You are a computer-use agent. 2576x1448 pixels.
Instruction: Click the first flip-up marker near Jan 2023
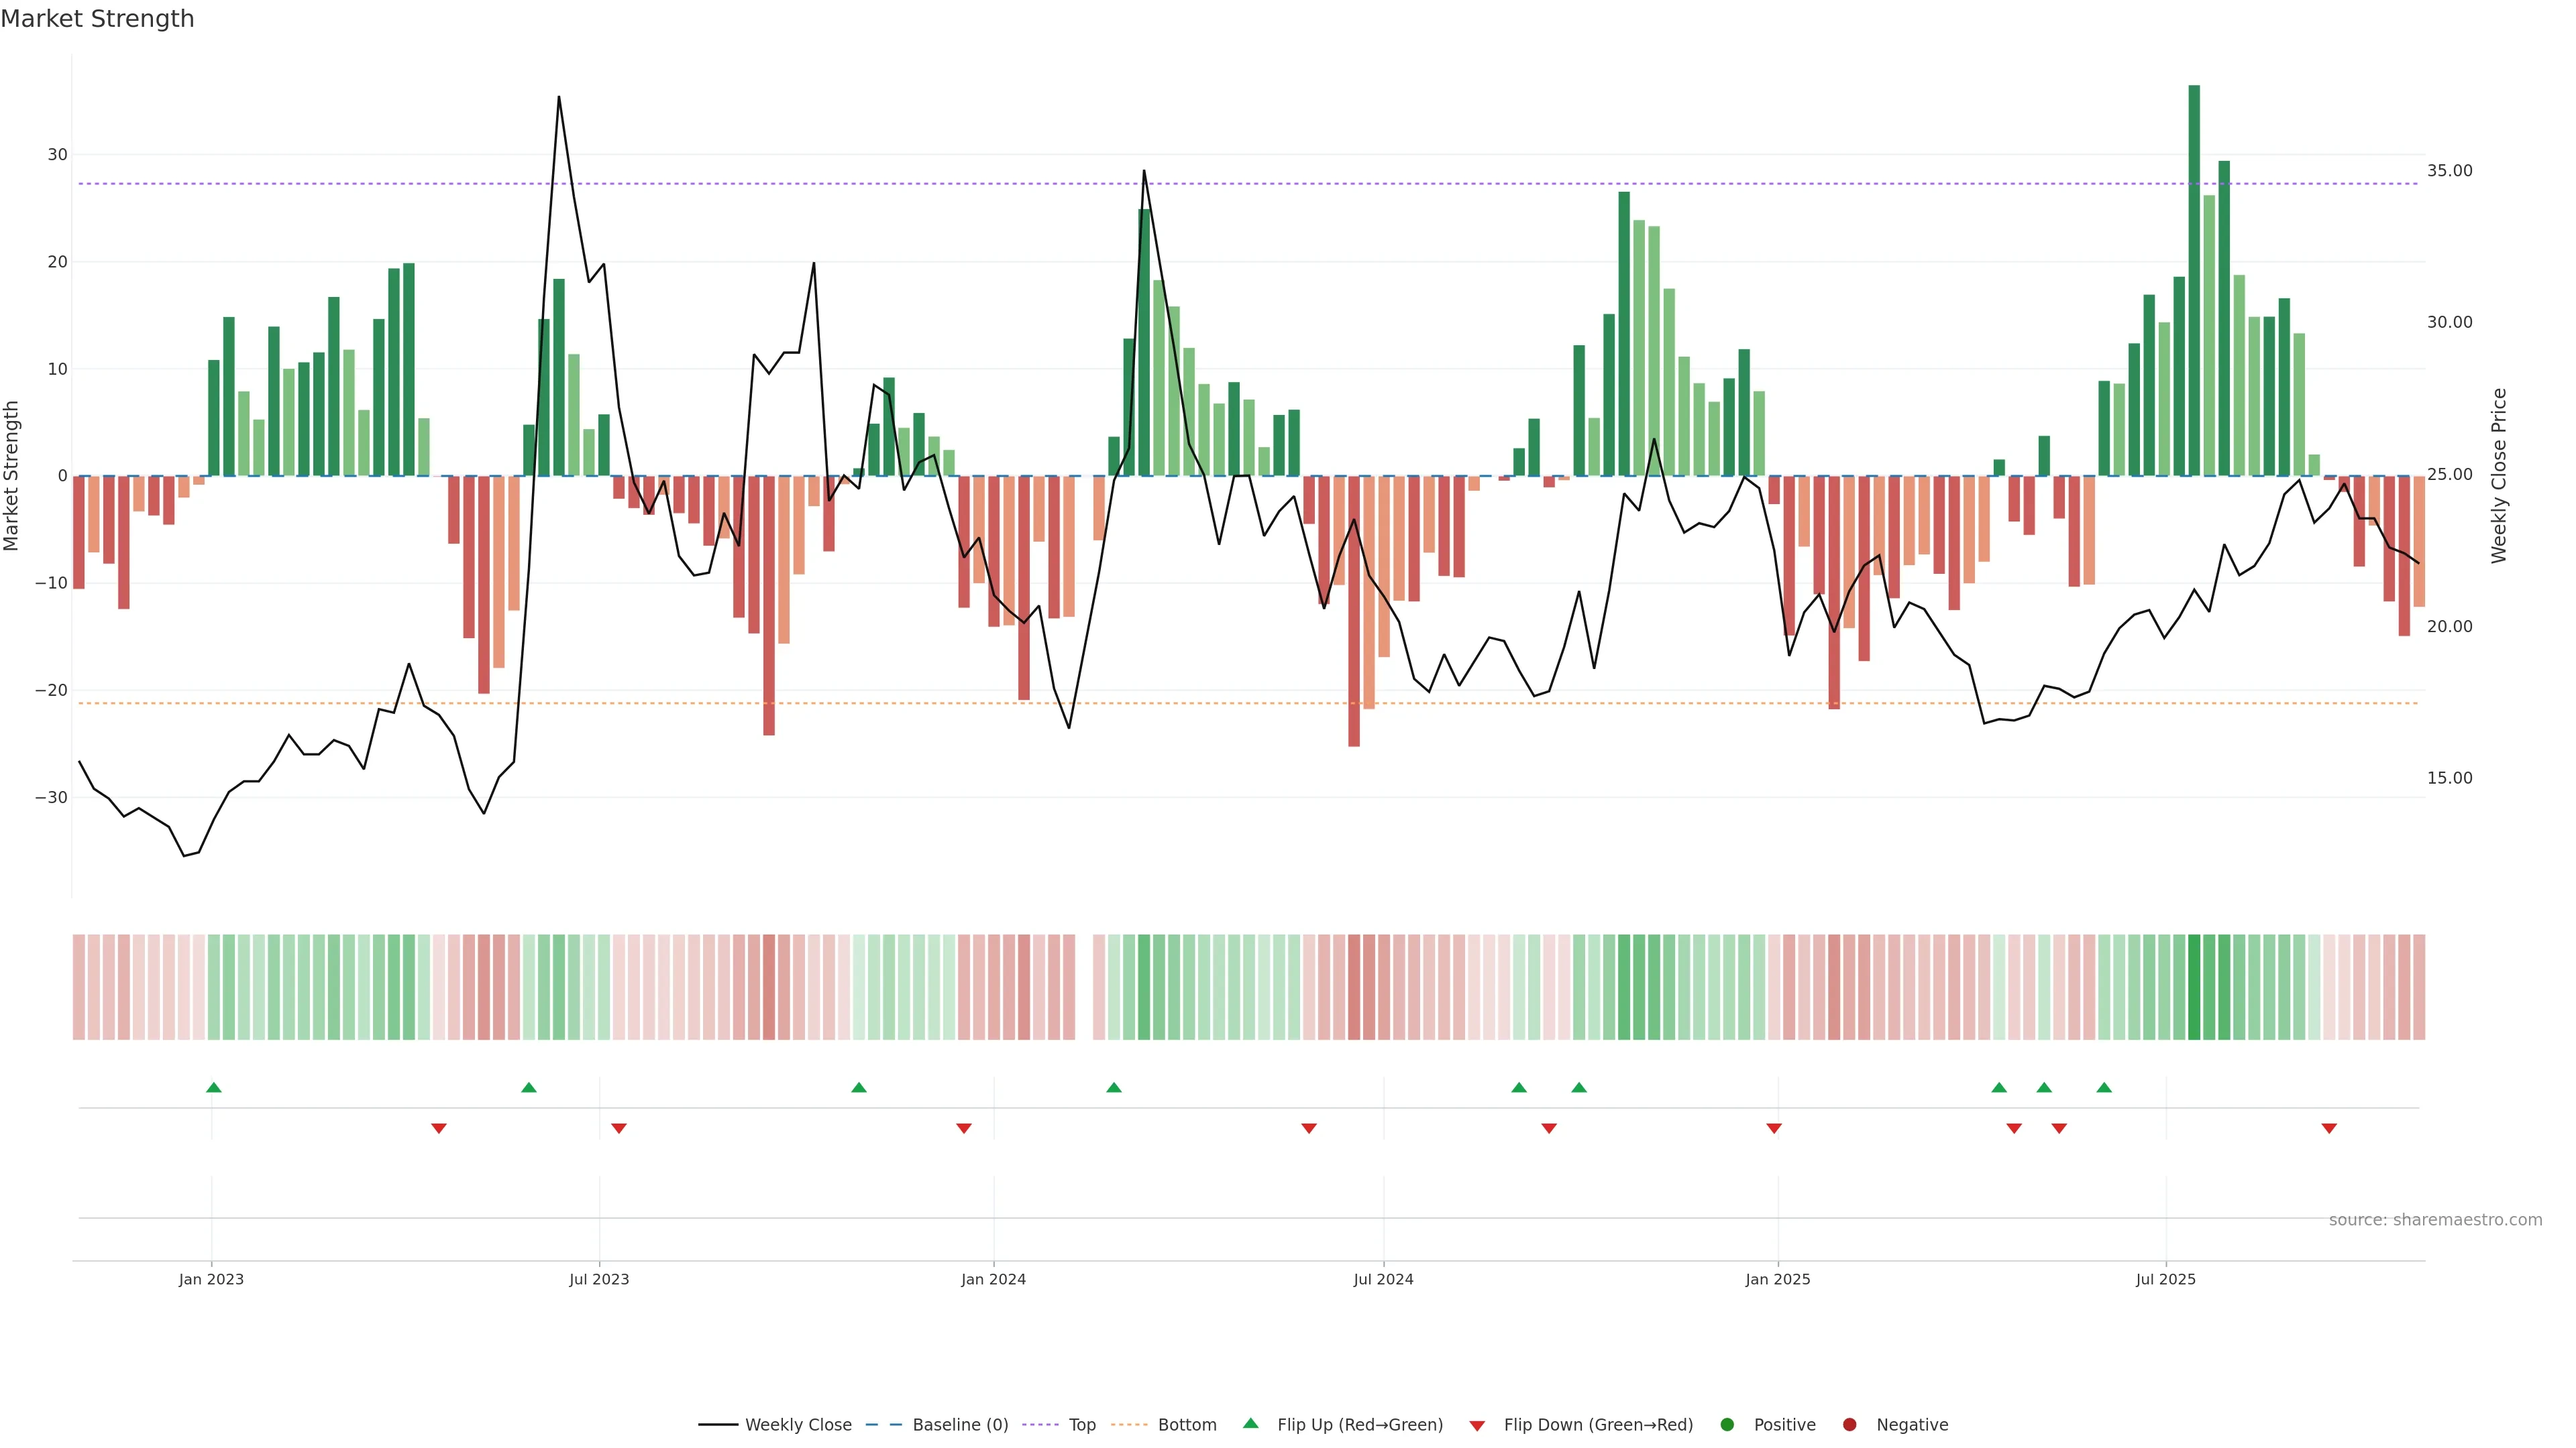point(213,1087)
